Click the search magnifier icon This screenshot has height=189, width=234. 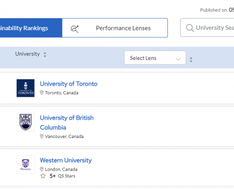click(190, 28)
